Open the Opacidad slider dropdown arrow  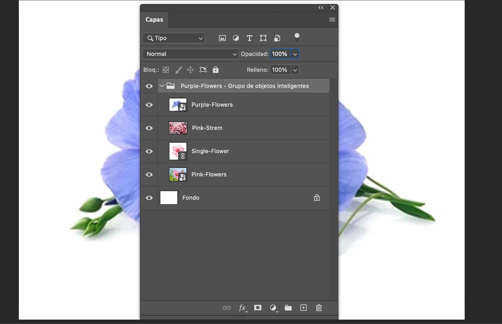click(295, 54)
